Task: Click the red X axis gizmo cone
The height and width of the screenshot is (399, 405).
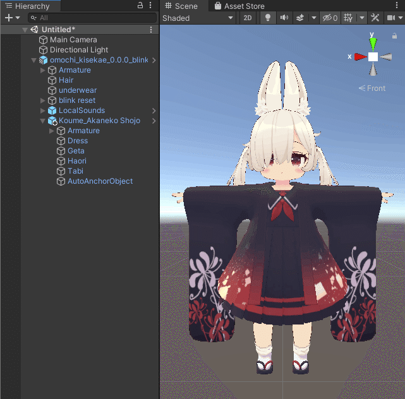Action: (x=360, y=57)
